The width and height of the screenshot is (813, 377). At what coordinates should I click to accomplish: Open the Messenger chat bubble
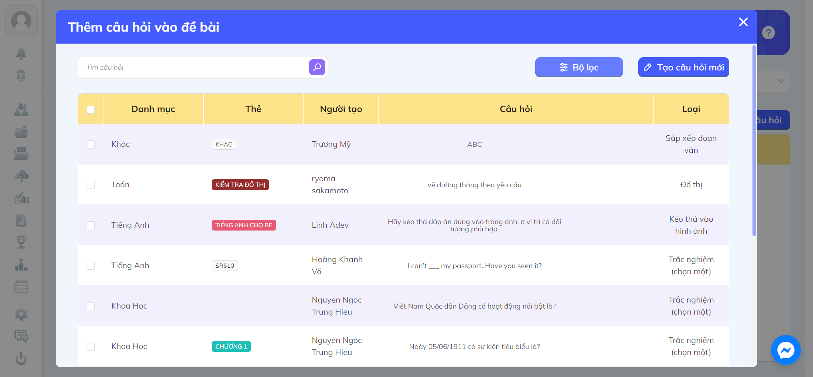tap(786, 350)
